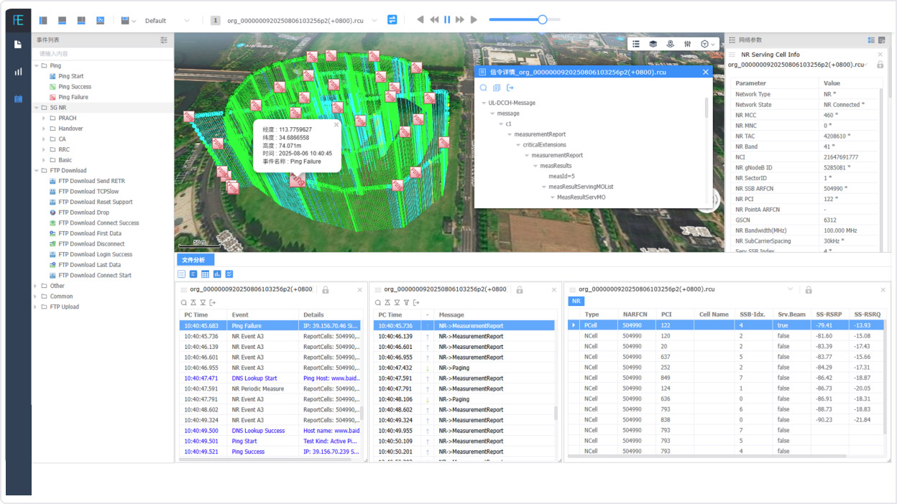Viewport: 897px width, 504px height.
Task: Open the map marker location tool
Action: tap(670, 44)
